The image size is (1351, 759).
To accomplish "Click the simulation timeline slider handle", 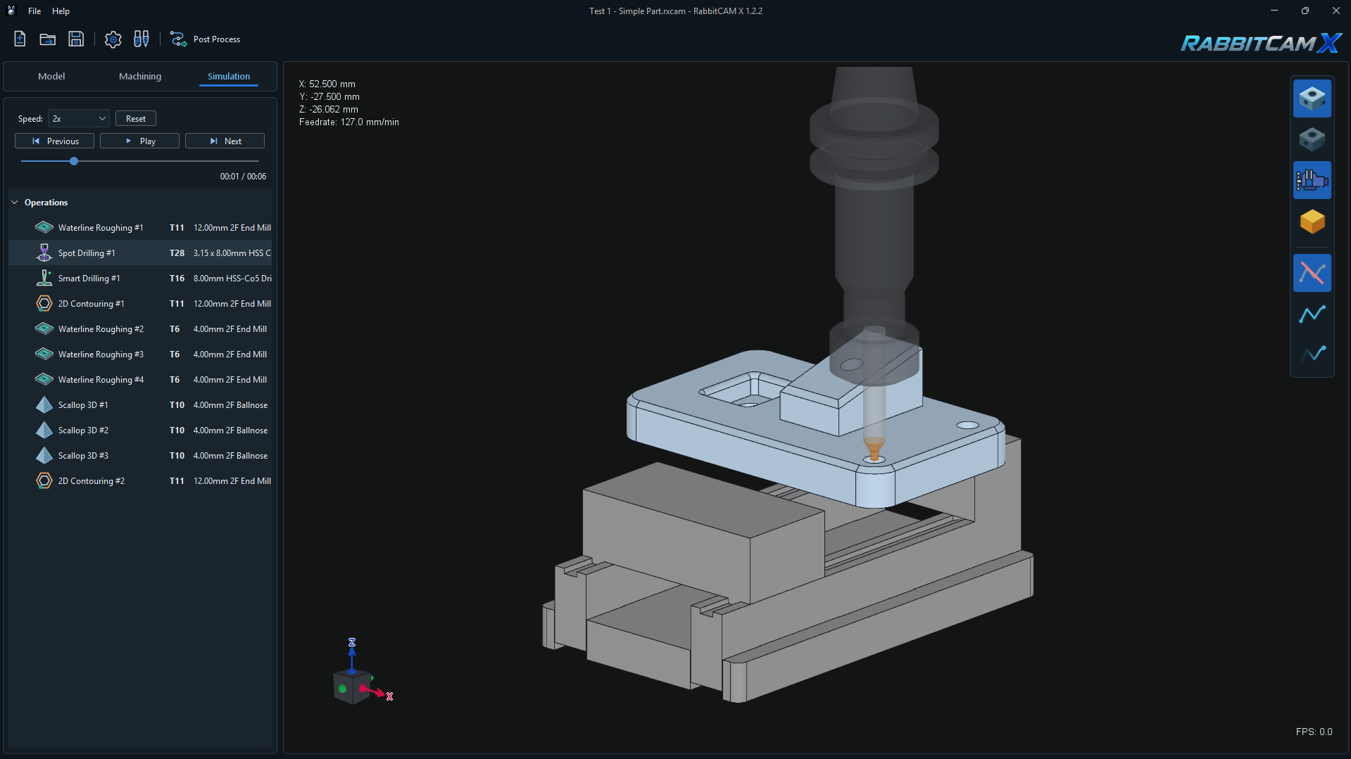I will (x=74, y=161).
